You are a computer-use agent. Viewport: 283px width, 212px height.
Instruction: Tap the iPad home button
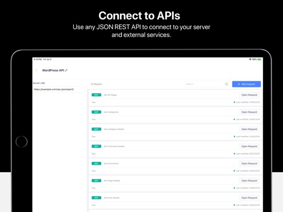(22, 141)
